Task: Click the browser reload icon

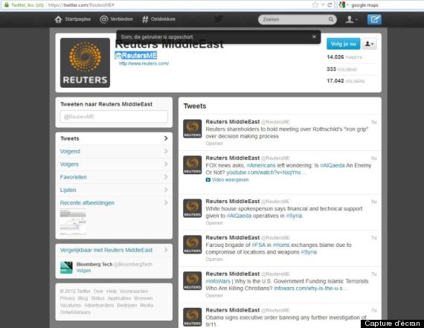Action: [x=330, y=4]
